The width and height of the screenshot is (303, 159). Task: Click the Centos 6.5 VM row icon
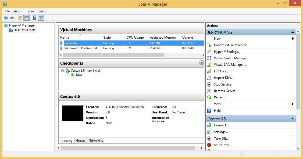point(62,43)
